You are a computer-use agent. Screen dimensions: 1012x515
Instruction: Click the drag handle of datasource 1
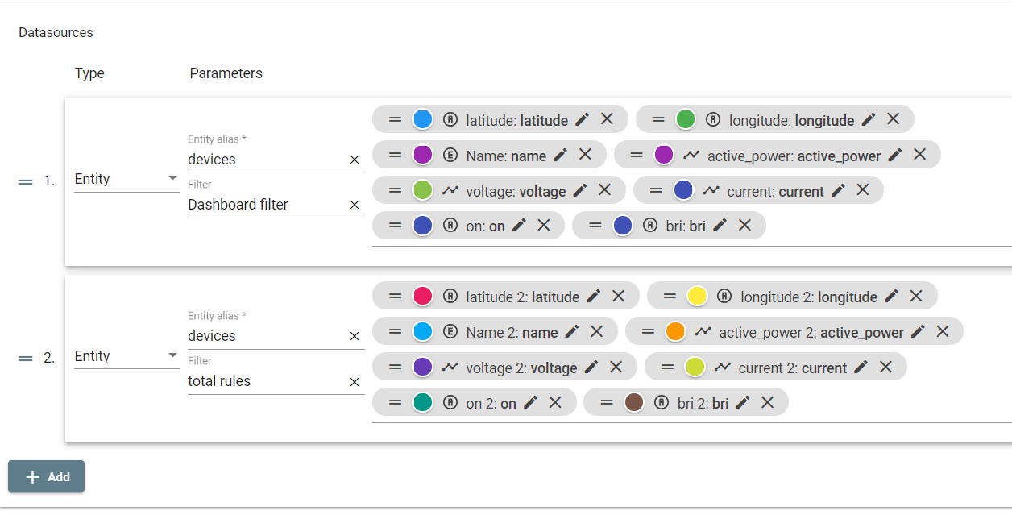click(x=25, y=182)
